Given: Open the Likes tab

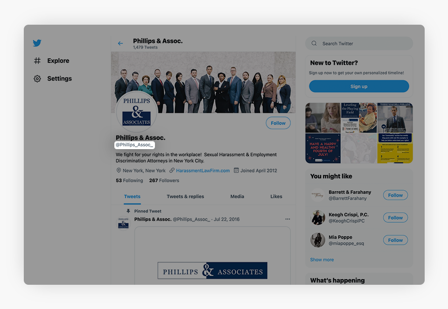Looking at the screenshot, I should pos(276,196).
